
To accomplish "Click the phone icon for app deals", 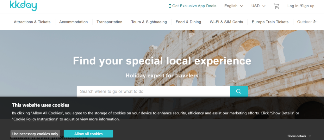I will click(x=170, y=6).
